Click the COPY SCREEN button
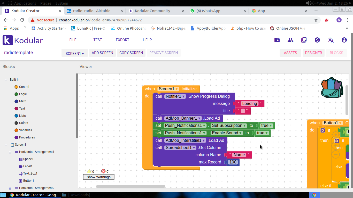Screen dimensions: 353x198 coord(131,53)
